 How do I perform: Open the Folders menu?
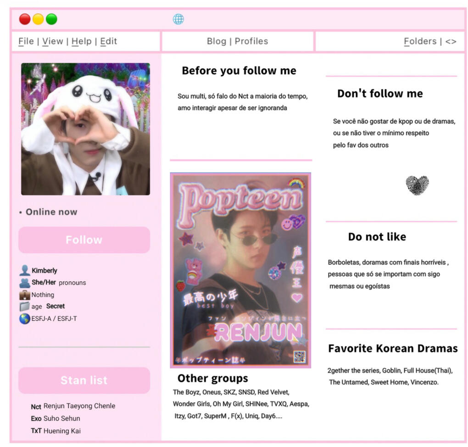pyautogui.click(x=420, y=41)
